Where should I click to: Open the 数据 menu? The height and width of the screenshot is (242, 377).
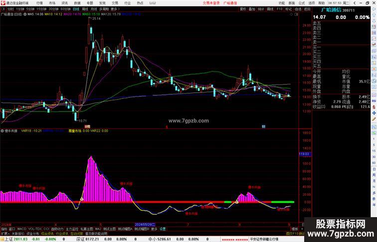[x=77, y=3]
